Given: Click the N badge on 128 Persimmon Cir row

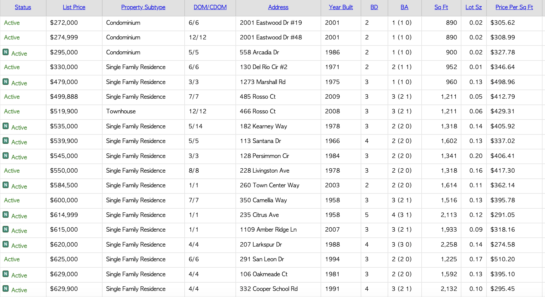Looking at the screenshot, I should 6,156.
